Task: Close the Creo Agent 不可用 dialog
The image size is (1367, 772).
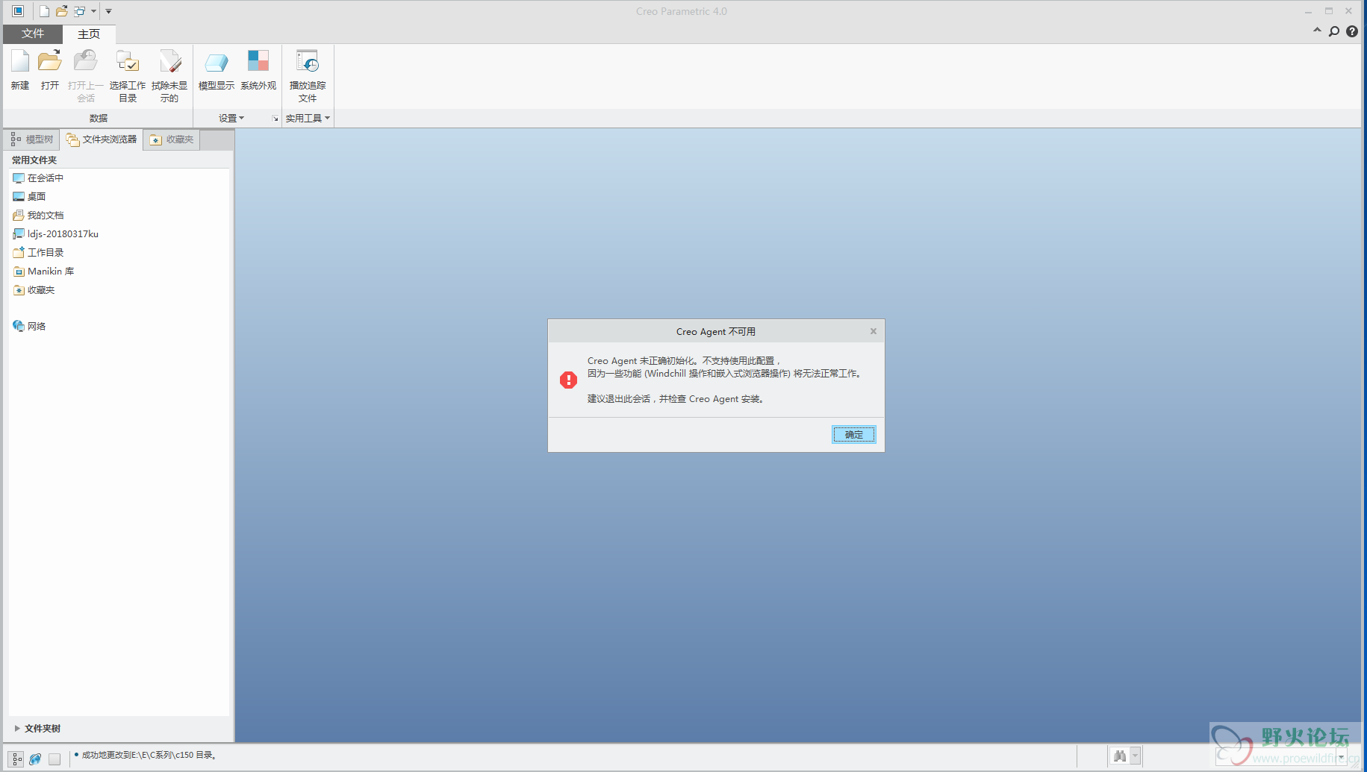Action: (x=873, y=331)
